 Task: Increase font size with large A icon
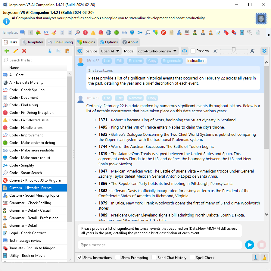tap(252, 51)
